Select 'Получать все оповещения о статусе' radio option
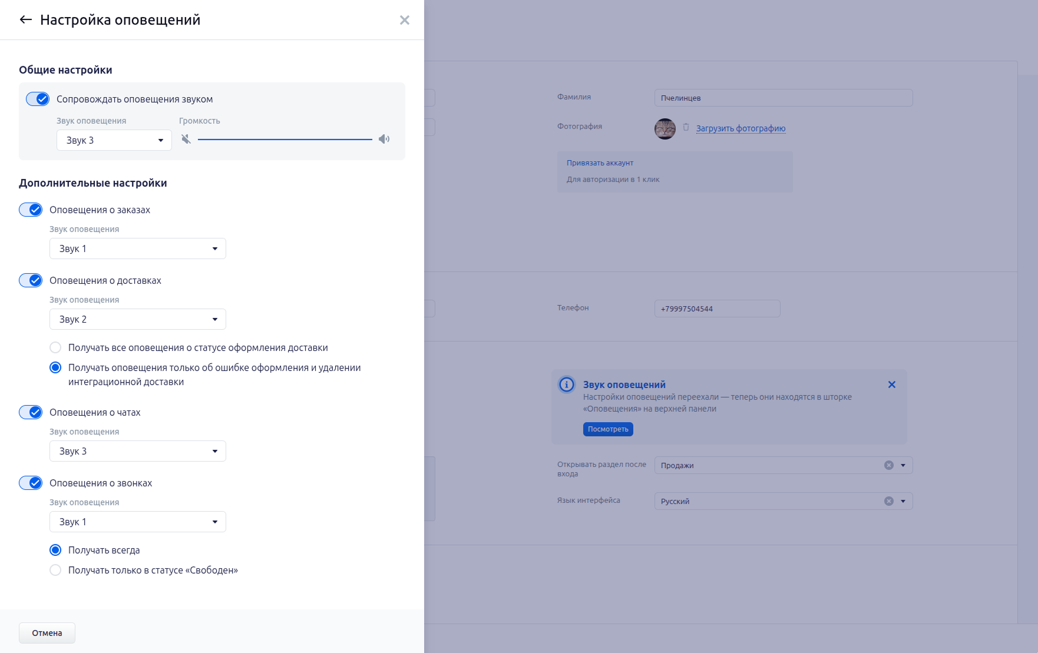 tap(55, 347)
